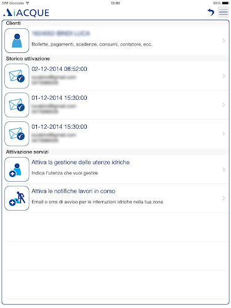Tap the 'Storico attivazione' section header
Image resolution: width=231 pixels, height=308 pixels.
click(28, 59)
